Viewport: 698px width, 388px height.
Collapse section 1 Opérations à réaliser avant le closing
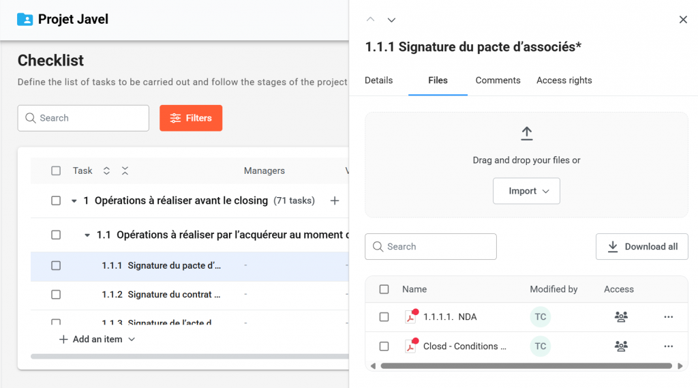pyautogui.click(x=74, y=201)
